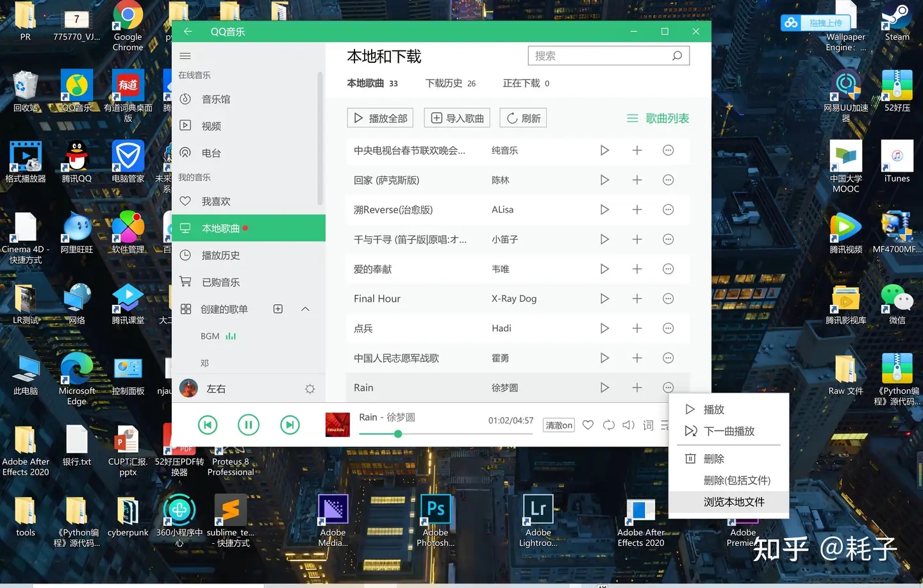Click artist X-Ray Dog
Screen dimensions: 923x588
point(514,298)
